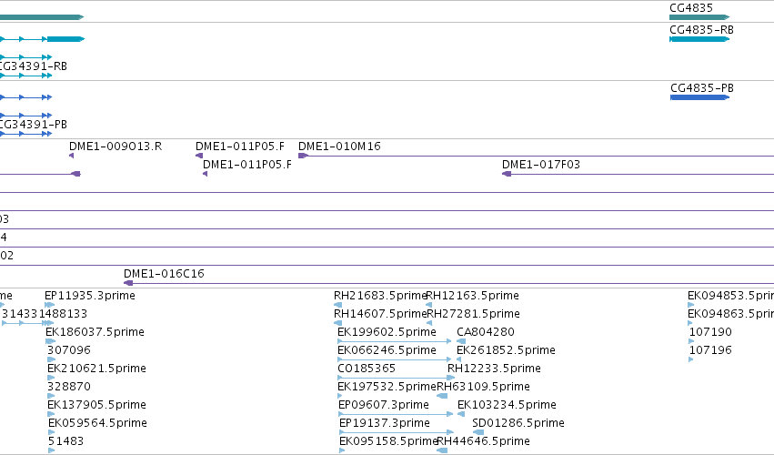Click the SD01286.5prime label
Screen dimensions: 774x455
tap(518, 423)
